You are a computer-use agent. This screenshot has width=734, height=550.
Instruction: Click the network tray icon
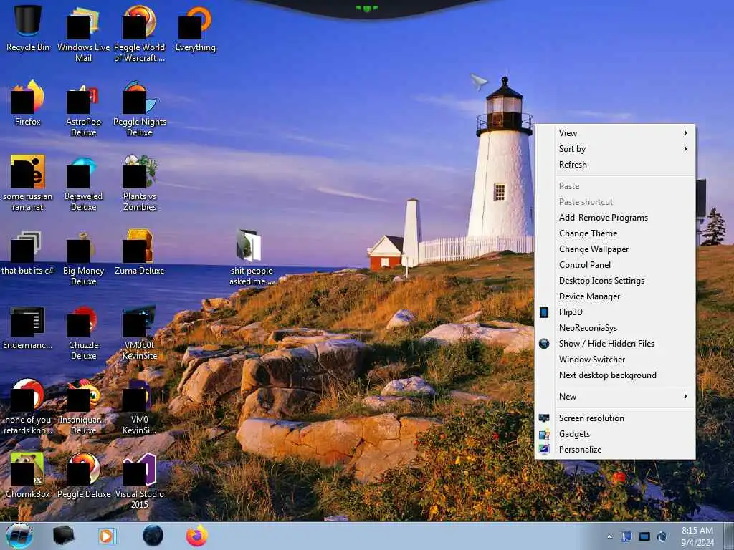(644, 536)
